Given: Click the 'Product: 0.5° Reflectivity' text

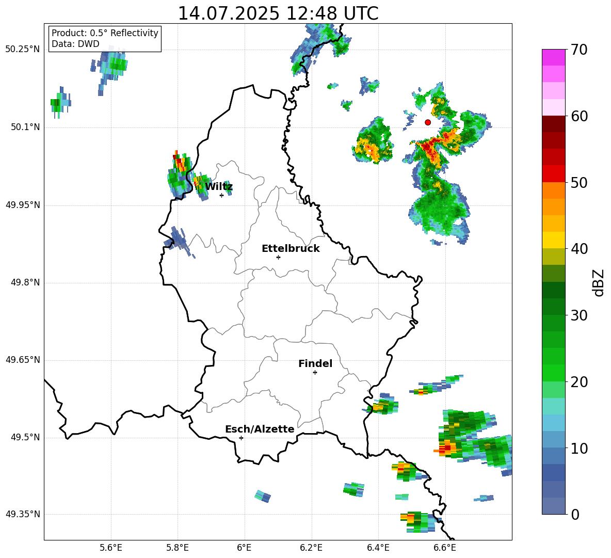Looking at the screenshot, I should 105,33.
